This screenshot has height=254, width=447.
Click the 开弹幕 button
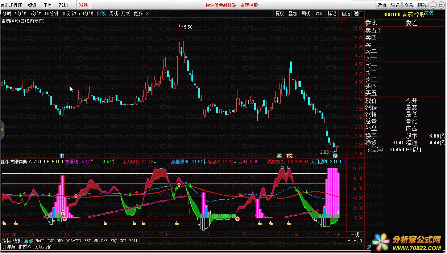(9, 247)
